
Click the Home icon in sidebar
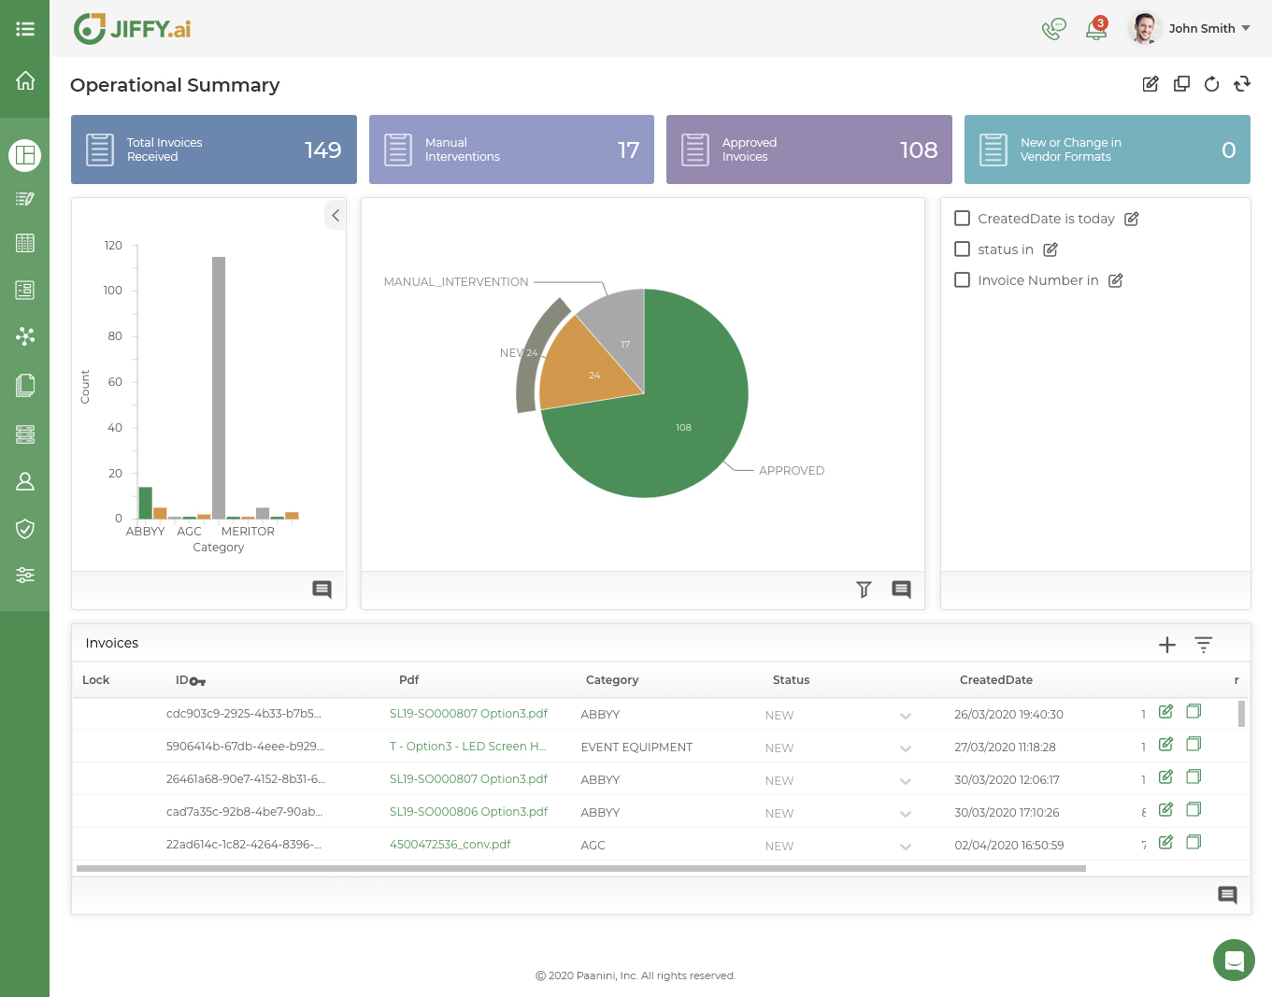point(25,80)
